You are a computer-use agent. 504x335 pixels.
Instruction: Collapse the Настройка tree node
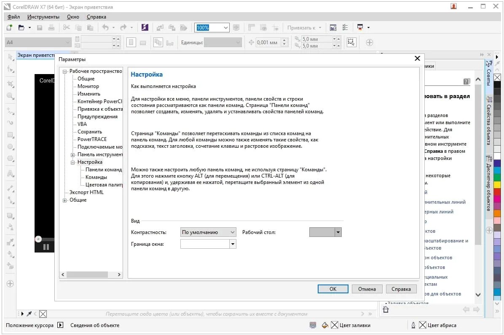pos(72,162)
